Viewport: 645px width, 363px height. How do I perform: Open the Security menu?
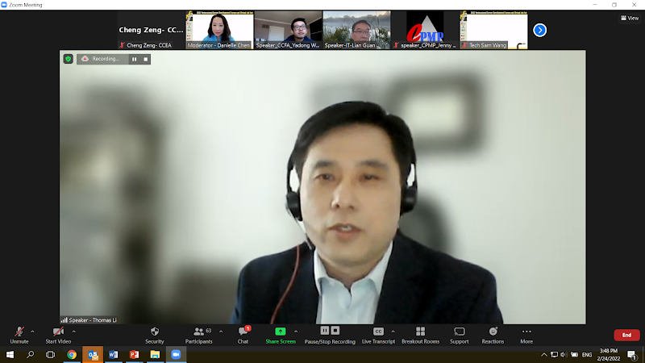155,335
